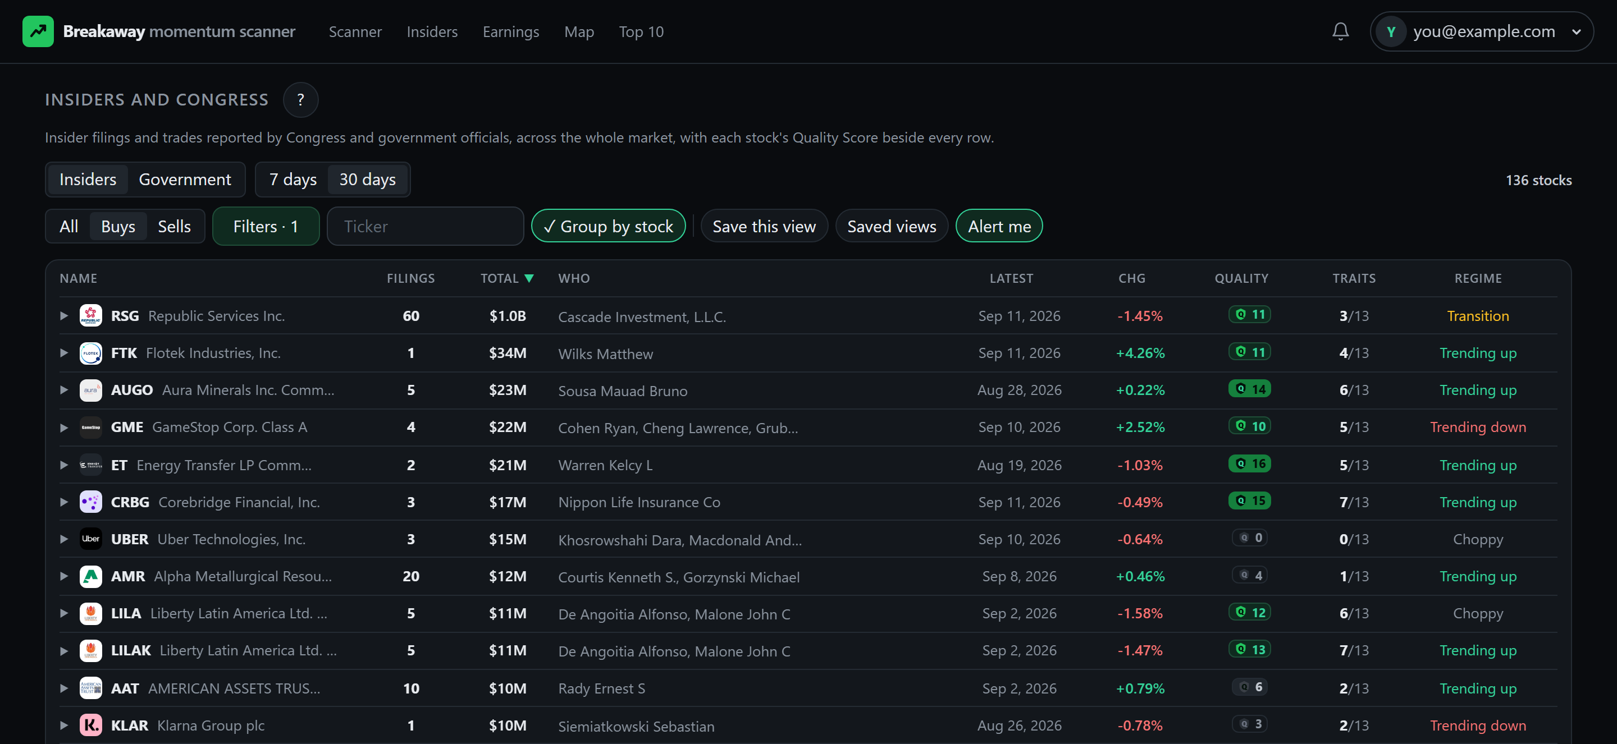Viewport: 1617px width, 744px height.
Task: Click AUGO quality score badge 14
Action: tap(1249, 389)
